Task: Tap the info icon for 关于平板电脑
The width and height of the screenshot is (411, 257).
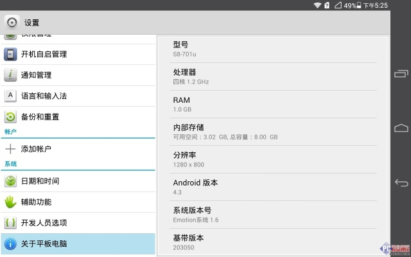Action: click(10, 244)
